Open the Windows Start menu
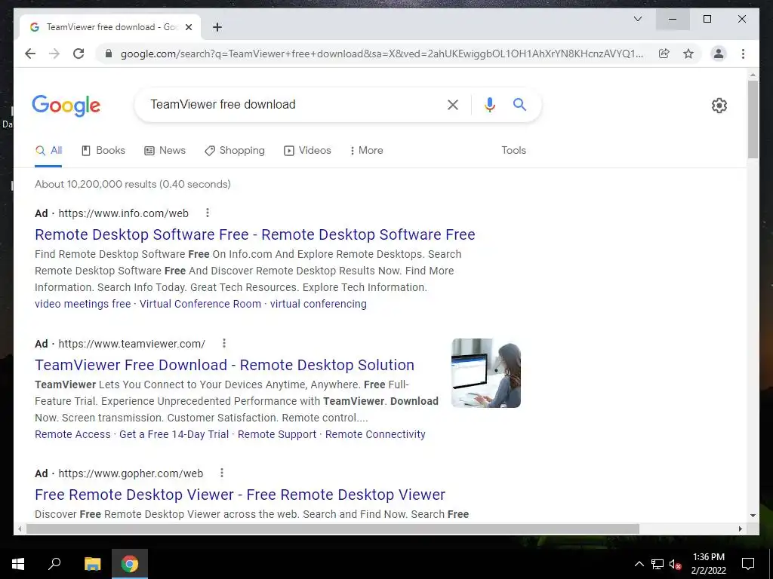This screenshot has width=773, height=579. click(x=18, y=564)
